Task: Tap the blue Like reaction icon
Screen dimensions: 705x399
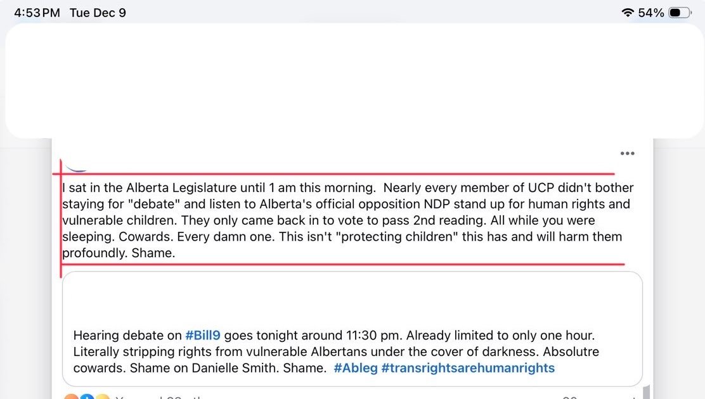Action: 87,396
